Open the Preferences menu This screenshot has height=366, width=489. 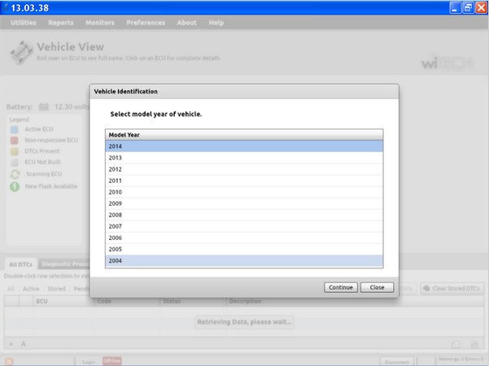coord(146,23)
